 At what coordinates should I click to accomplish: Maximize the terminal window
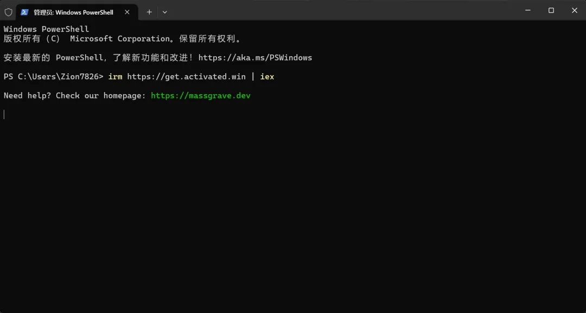click(x=551, y=10)
